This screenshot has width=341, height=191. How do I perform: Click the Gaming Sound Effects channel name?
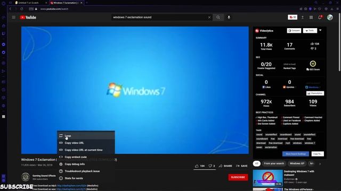click(x=44, y=176)
